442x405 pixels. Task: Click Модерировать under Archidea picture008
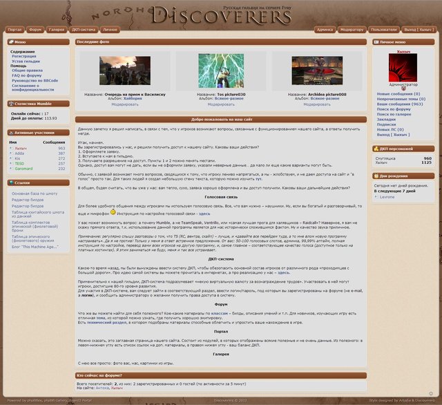tap(317, 104)
